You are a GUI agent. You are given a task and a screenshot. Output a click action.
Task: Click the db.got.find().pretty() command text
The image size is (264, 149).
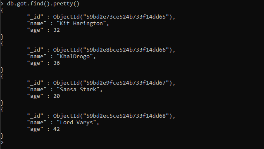[43, 4]
